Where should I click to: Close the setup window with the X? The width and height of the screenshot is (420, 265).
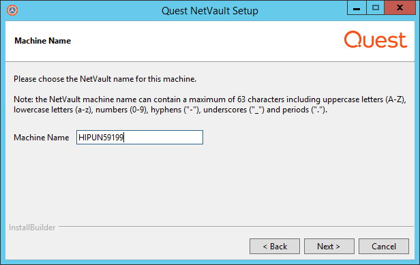pos(400,7)
